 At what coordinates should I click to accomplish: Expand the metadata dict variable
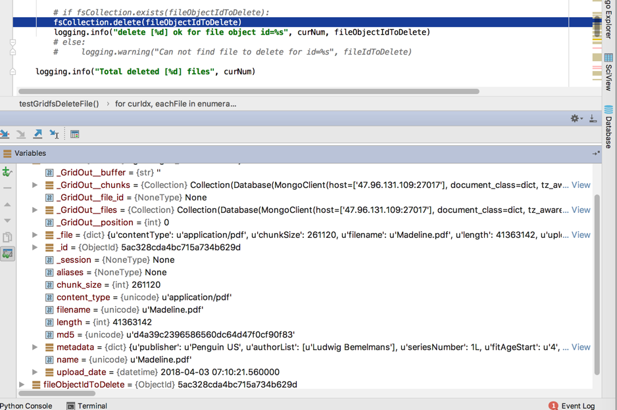35,347
